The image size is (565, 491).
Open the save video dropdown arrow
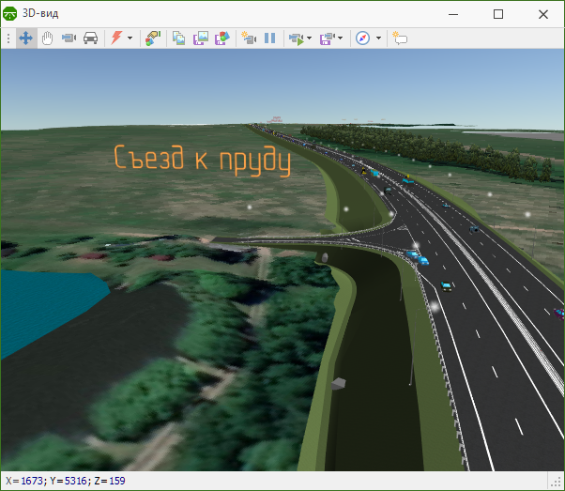tap(340, 38)
